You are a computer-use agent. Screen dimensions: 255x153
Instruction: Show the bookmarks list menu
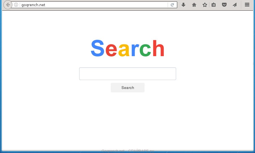(214, 5)
